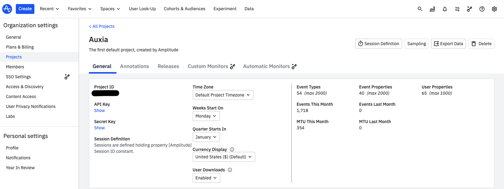Click the MTU This Month value 354
Viewport: 504px width, 189px height.
[300, 128]
